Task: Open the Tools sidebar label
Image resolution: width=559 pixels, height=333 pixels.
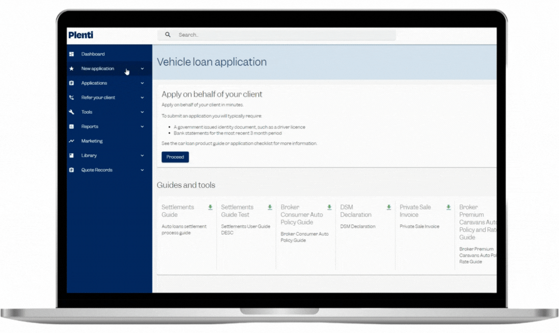Action: pyautogui.click(x=86, y=112)
